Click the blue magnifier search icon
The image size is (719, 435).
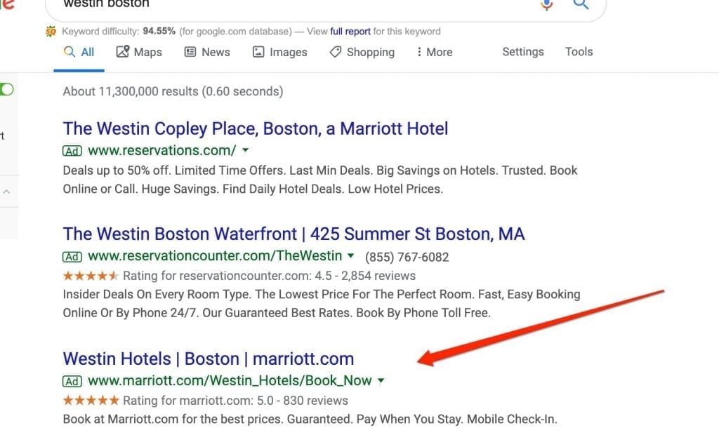(581, 4)
